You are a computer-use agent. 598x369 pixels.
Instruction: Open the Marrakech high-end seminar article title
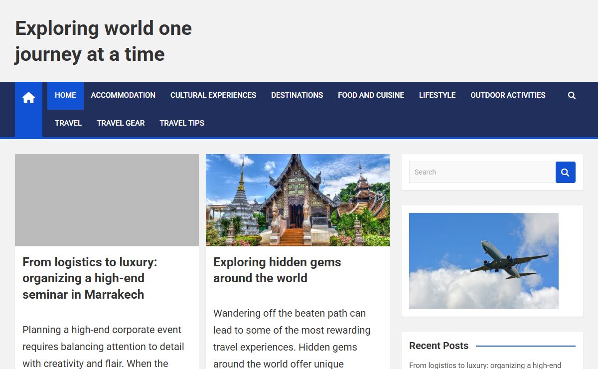point(90,278)
